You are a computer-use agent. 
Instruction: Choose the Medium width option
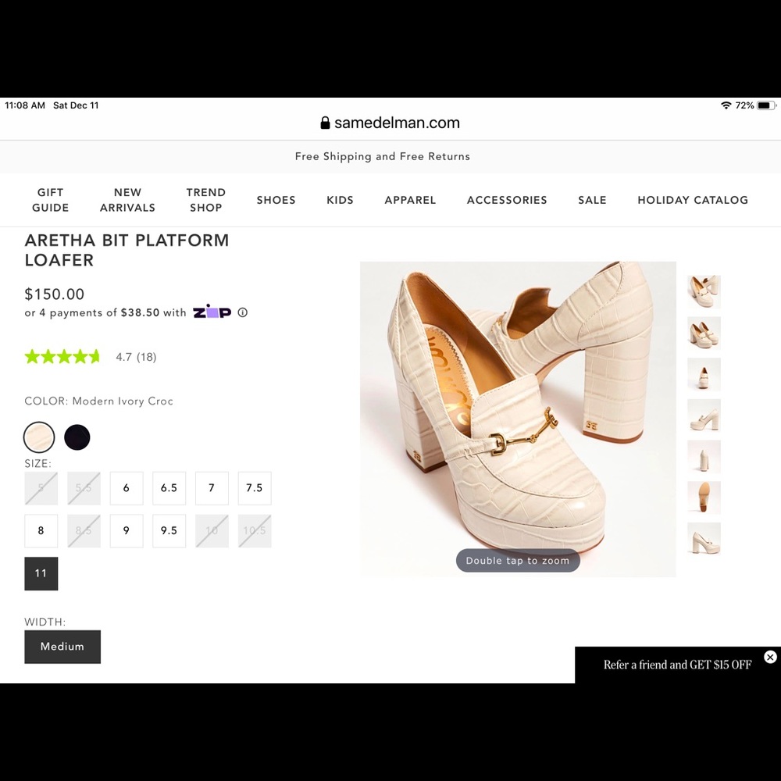[x=62, y=646]
